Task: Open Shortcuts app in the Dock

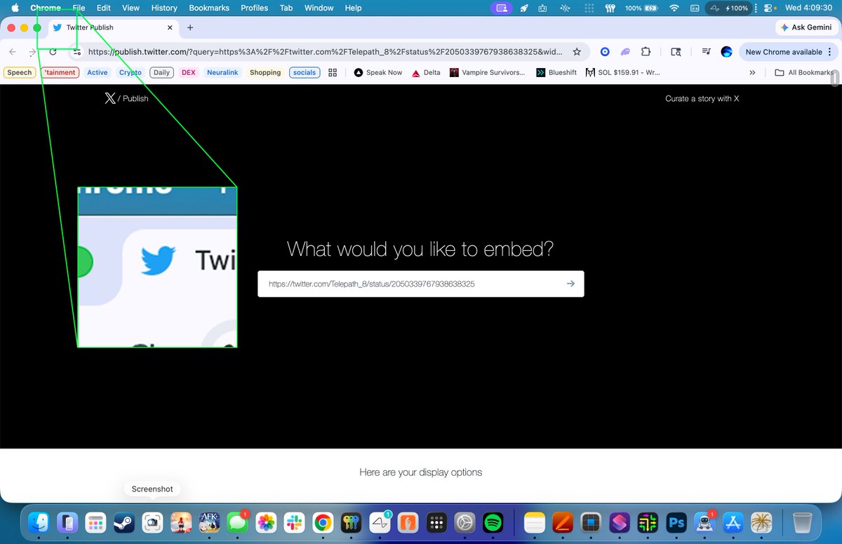Action: point(620,522)
